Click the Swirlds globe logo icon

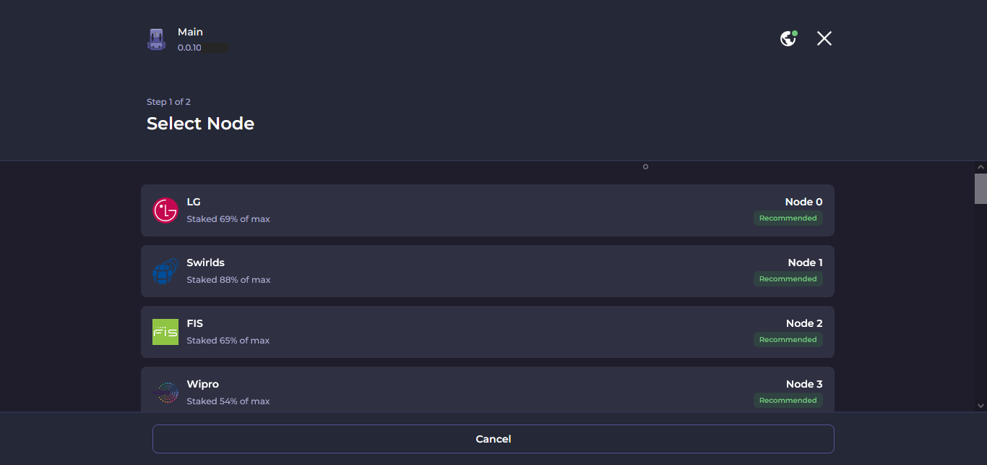click(165, 271)
